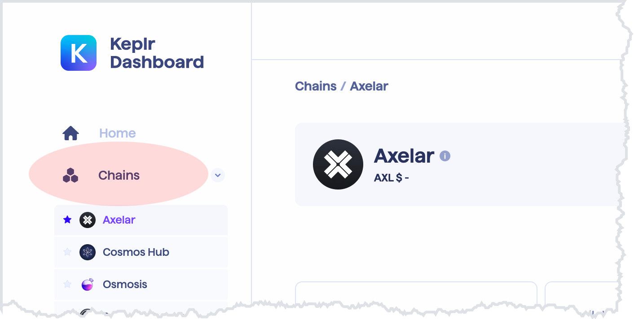Expand the chain dropdown next to Chains
The height and width of the screenshot is (319, 634).
click(217, 175)
